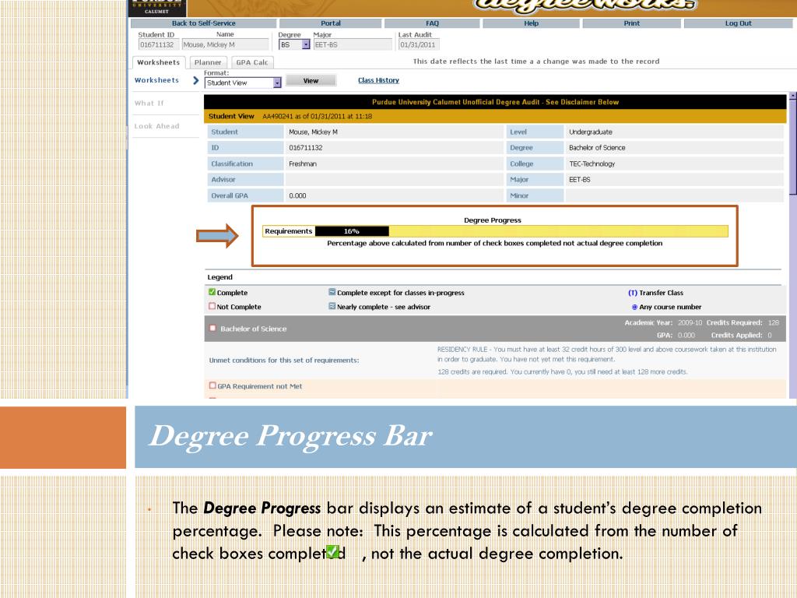Click the green Complete checkbox in legend
The image size is (797, 598).
click(212, 292)
